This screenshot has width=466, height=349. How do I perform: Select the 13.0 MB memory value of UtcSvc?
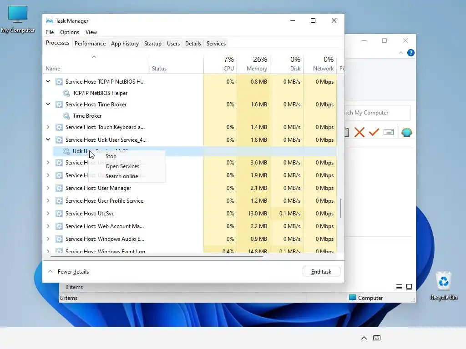point(258,214)
